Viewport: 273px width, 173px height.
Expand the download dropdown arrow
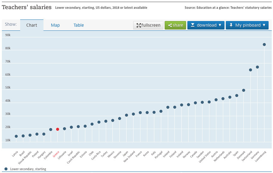pos(220,25)
